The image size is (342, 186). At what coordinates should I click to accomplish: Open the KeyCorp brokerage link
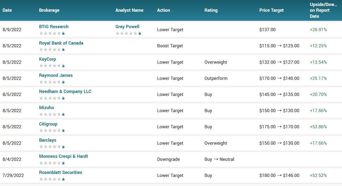47,59
